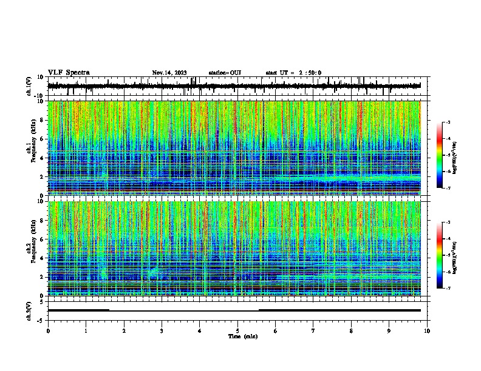Click the date label 'Nov.14, 2023'

[169, 73]
